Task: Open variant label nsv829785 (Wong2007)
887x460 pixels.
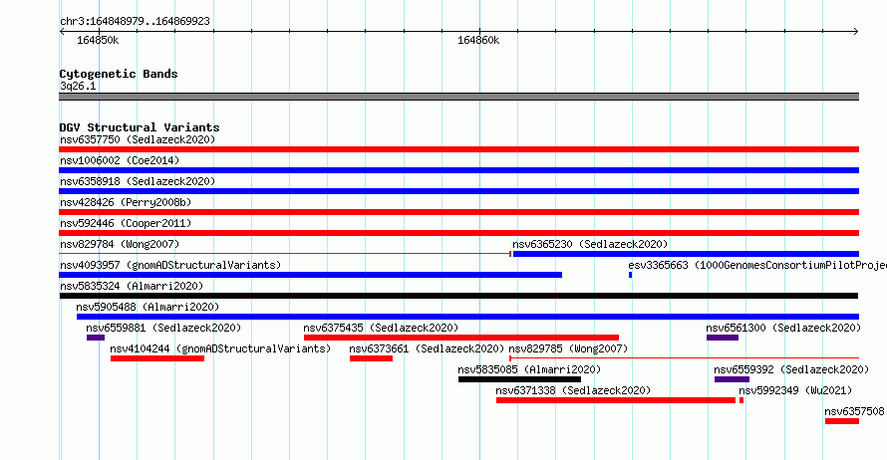Action: [x=568, y=348]
